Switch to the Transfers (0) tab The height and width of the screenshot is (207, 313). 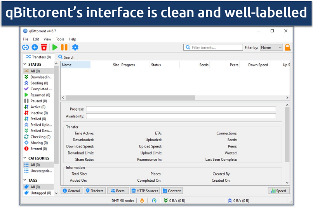[x=38, y=57]
